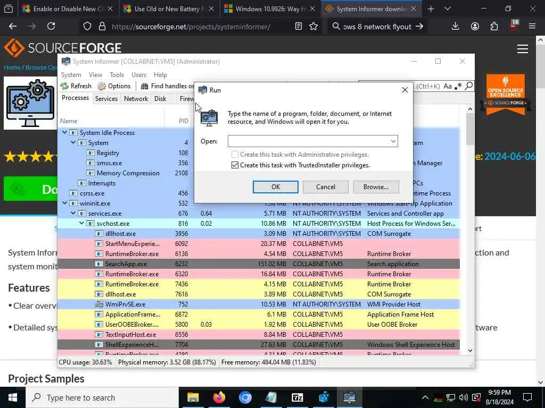Image resolution: width=545 pixels, height=408 pixels.
Task: Launch Firefox from the taskbar
Action: pos(219,397)
